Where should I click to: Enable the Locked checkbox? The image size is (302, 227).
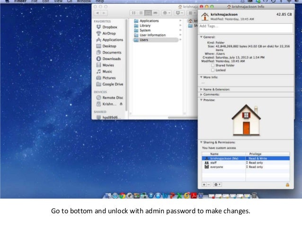(213, 70)
